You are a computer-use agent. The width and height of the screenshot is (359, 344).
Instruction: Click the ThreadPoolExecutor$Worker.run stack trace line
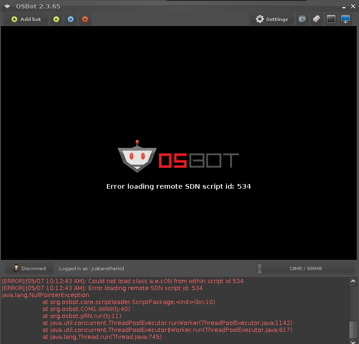(x=167, y=330)
